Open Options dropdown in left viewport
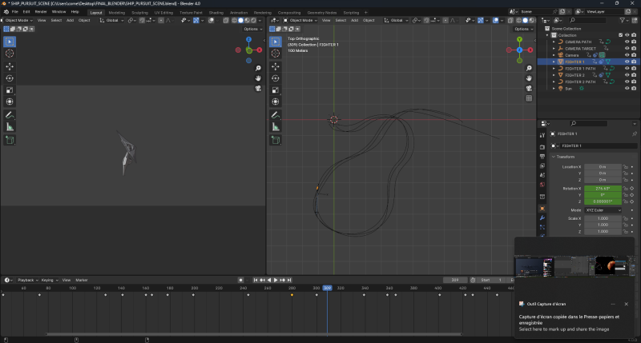Viewport: 641px width, 343px height. coord(252,29)
